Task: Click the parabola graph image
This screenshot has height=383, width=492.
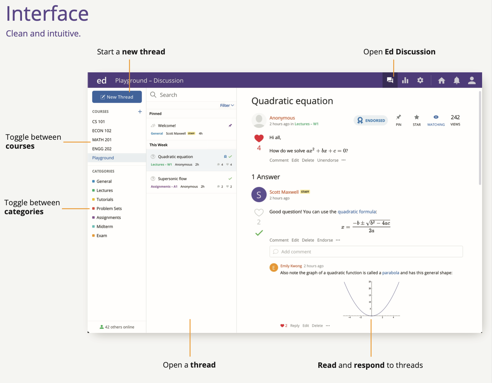Action: pyautogui.click(x=372, y=300)
